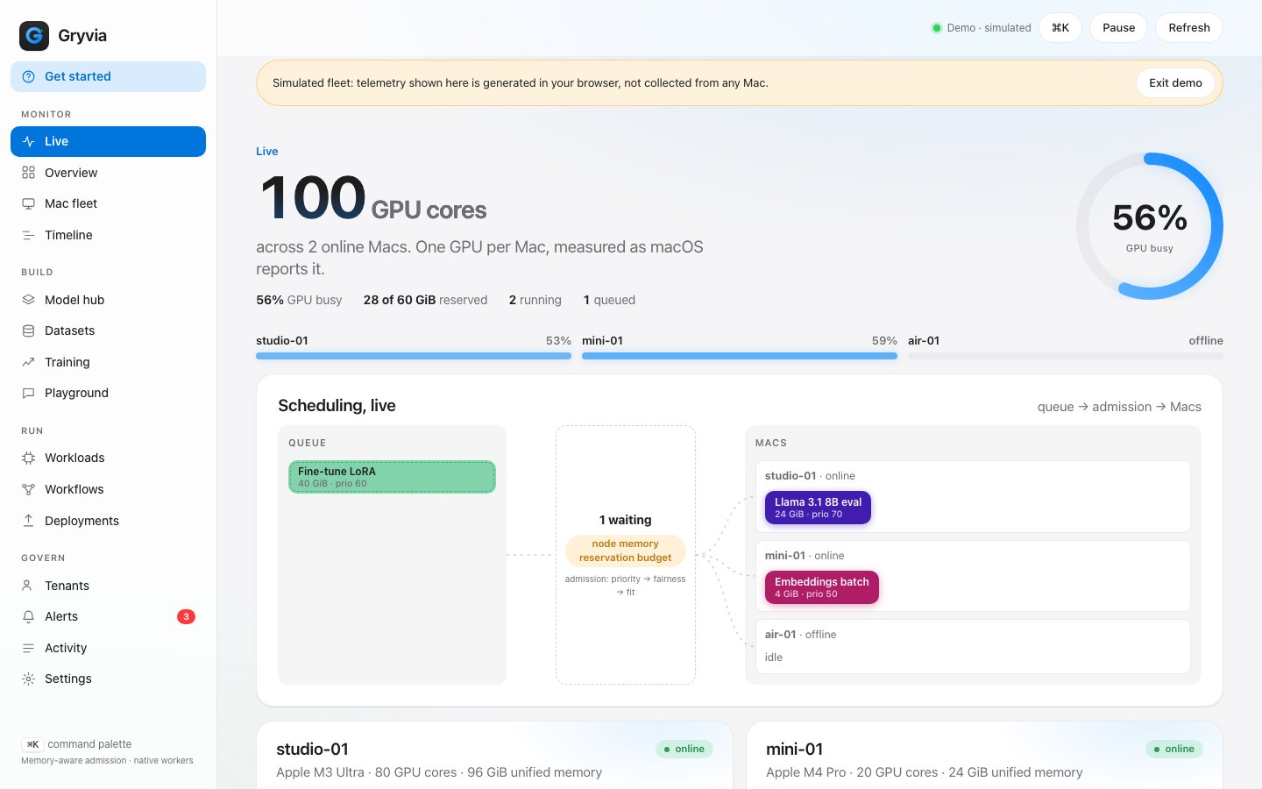Open Get started via its compass icon
Image resolution: width=1262 pixels, height=789 pixels.
pos(29,76)
